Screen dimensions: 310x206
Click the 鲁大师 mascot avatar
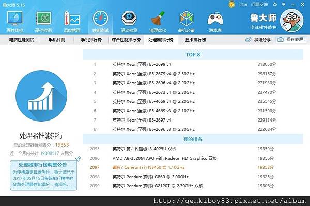[291, 21]
